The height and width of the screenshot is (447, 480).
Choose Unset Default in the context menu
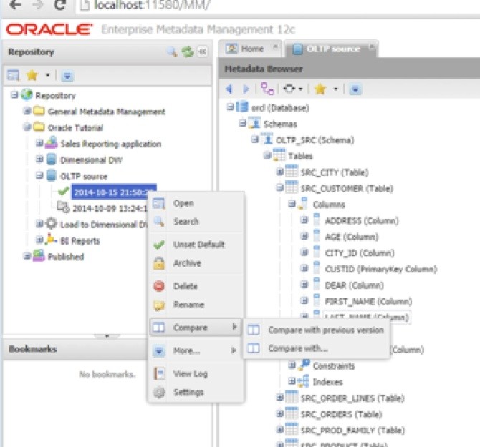click(x=196, y=245)
